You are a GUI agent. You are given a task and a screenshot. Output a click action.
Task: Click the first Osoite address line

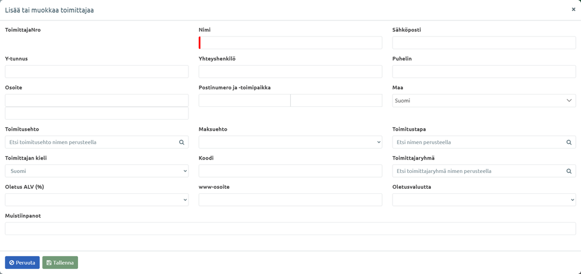(x=97, y=100)
